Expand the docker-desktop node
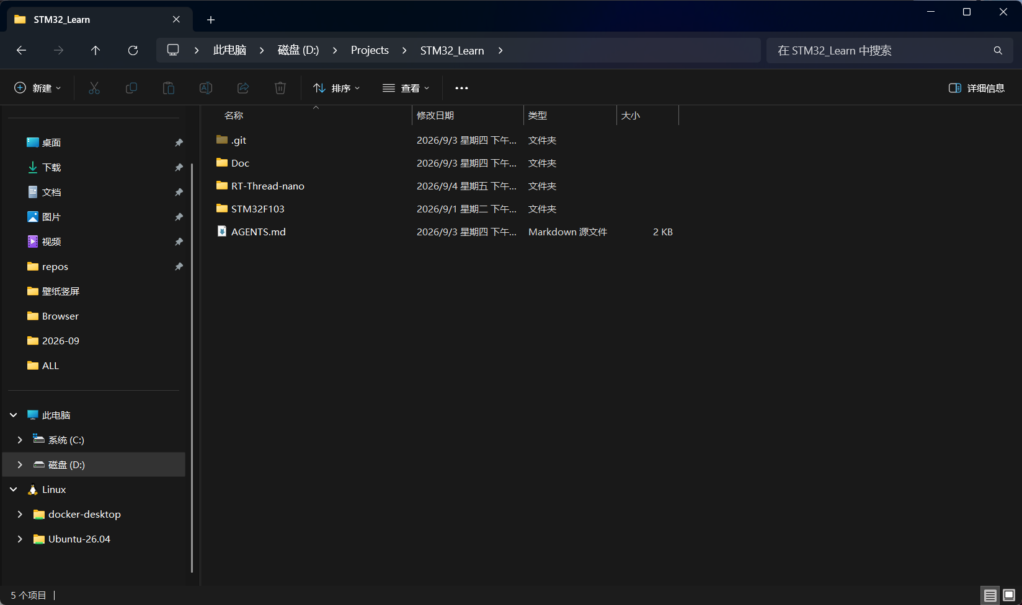The image size is (1022, 605). (x=20, y=514)
